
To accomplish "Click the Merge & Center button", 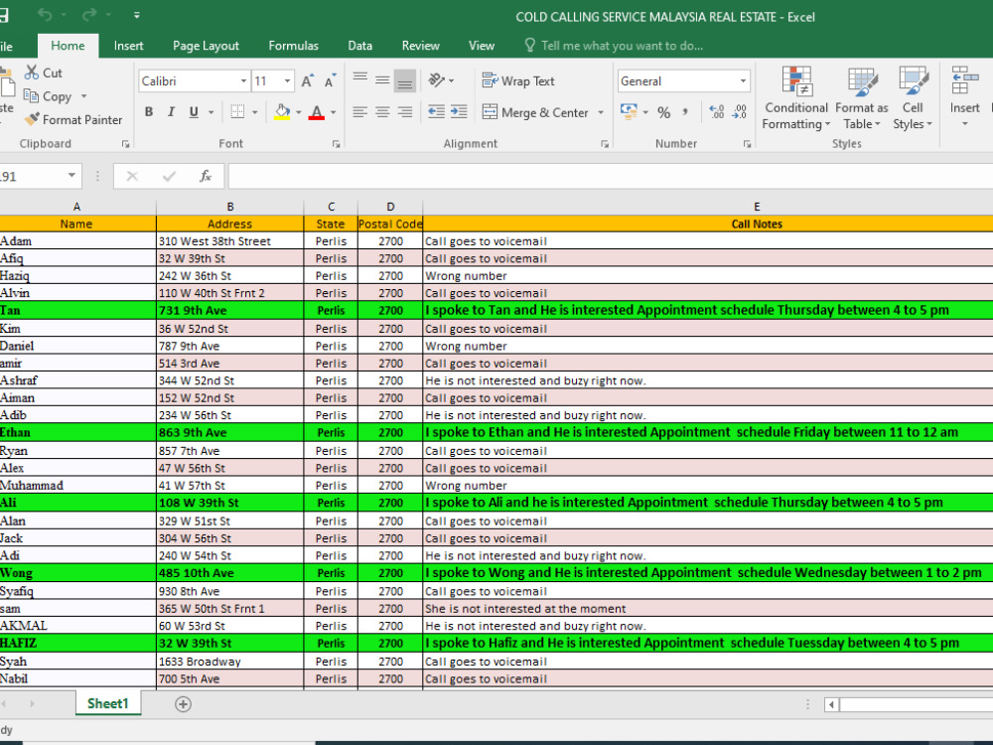I will [536, 113].
